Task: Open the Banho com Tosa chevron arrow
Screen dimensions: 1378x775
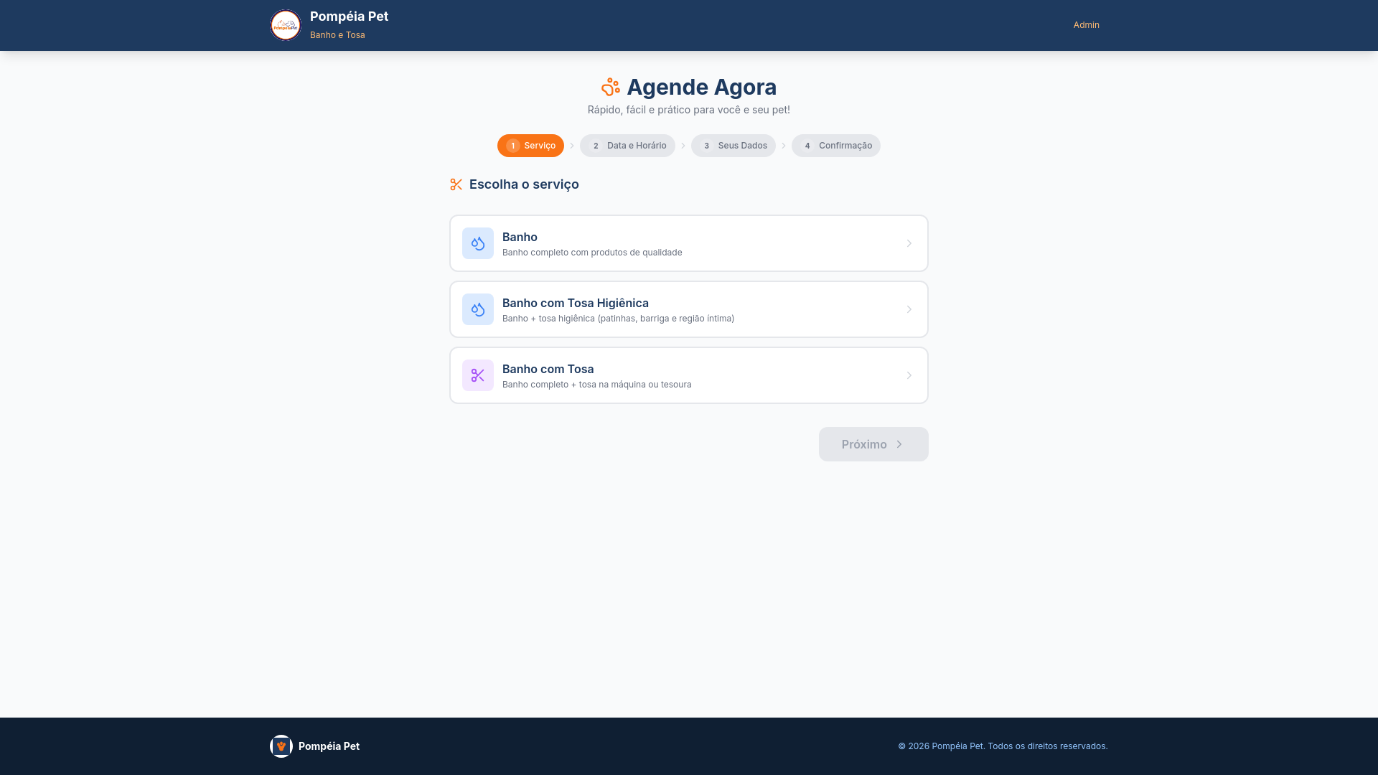Action: [x=909, y=375]
